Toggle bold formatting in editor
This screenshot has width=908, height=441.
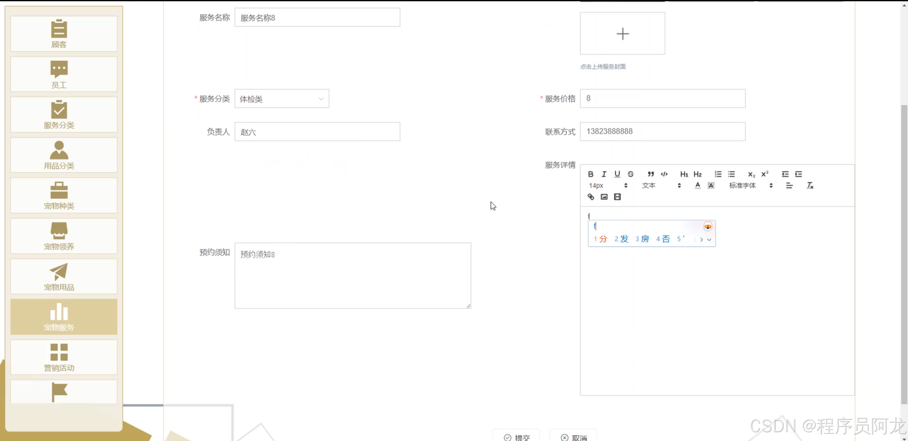pyautogui.click(x=591, y=174)
